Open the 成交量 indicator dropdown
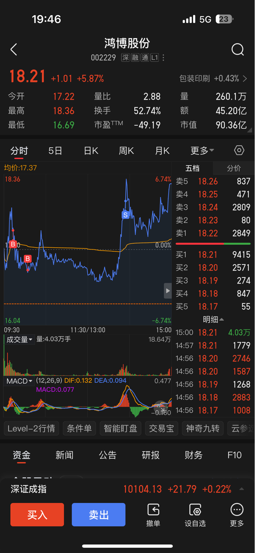Image resolution: width=255 pixels, height=553 pixels. point(19,339)
